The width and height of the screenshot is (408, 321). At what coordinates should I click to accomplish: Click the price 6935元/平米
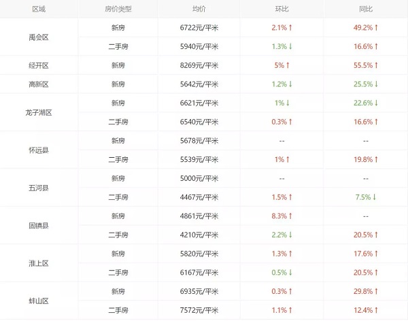[199, 291]
